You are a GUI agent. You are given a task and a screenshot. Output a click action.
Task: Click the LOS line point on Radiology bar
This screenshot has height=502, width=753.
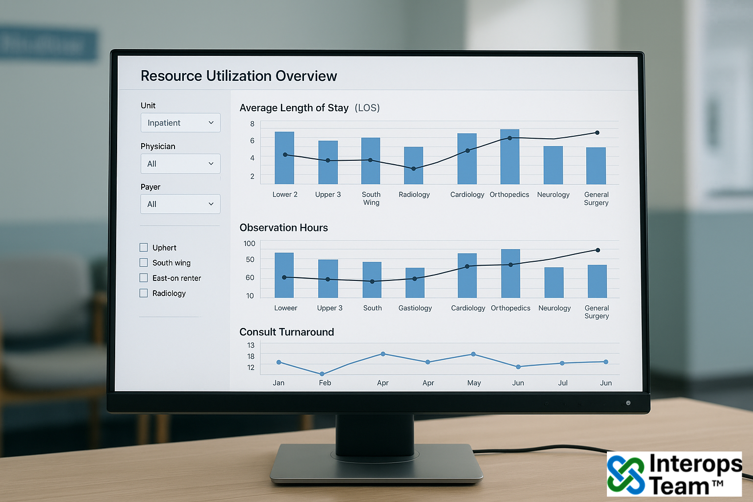414,169
